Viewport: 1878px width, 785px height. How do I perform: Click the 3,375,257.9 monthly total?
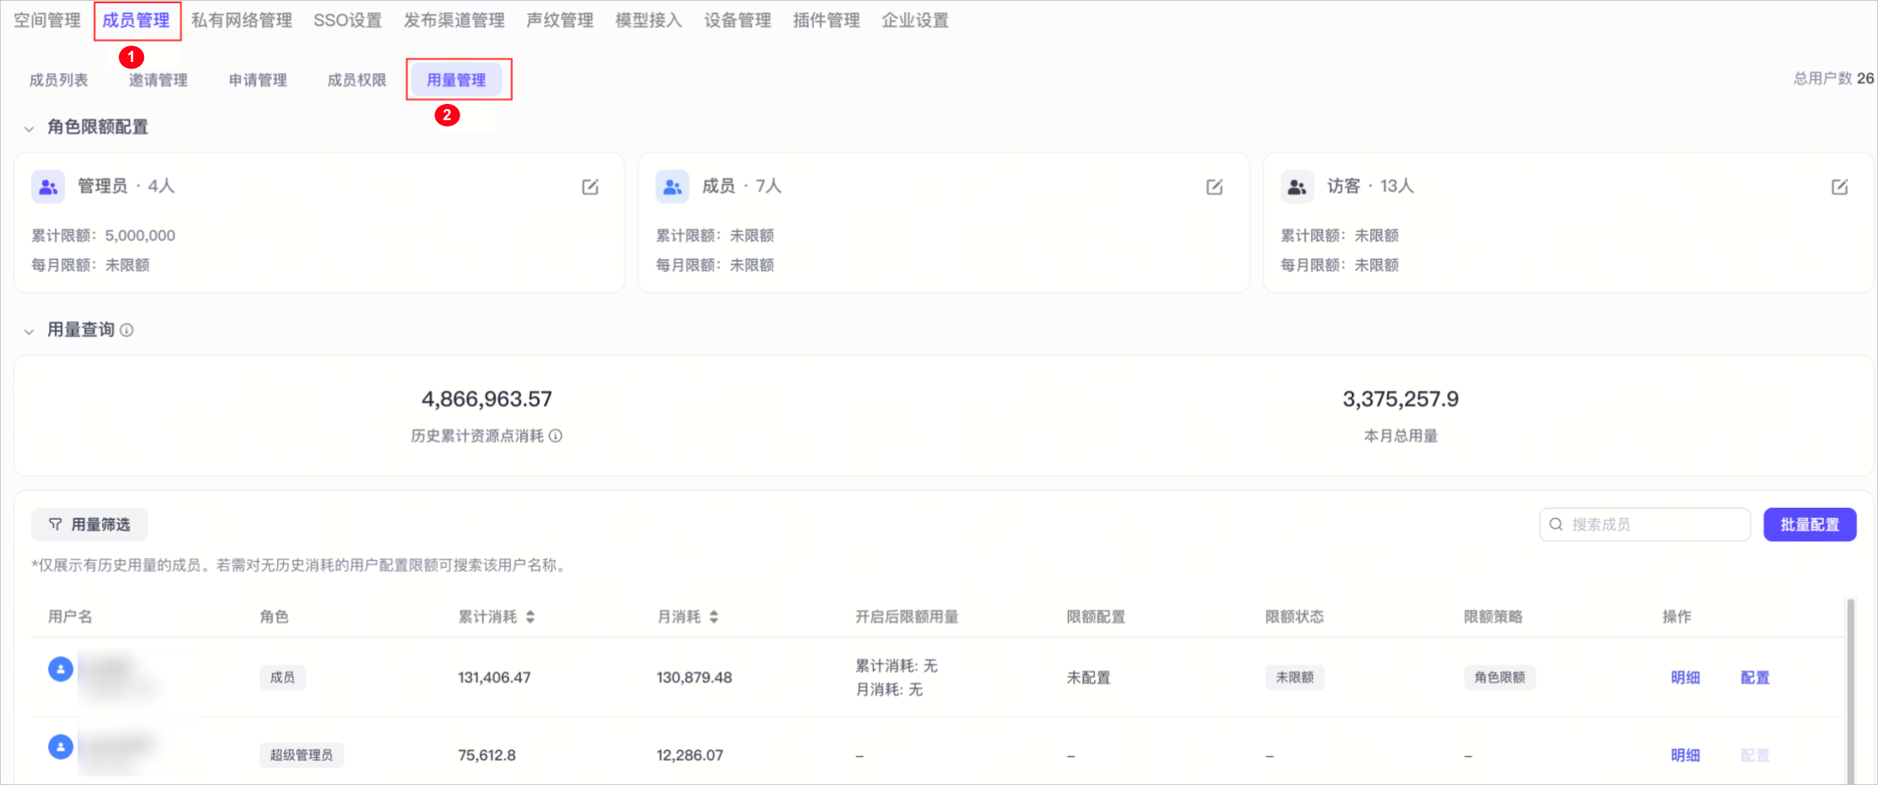(x=1401, y=400)
